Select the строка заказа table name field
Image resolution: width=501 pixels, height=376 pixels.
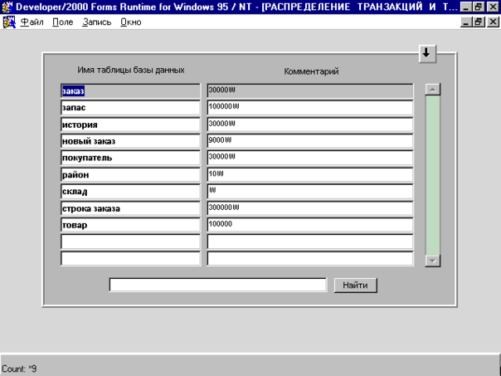[x=131, y=208]
